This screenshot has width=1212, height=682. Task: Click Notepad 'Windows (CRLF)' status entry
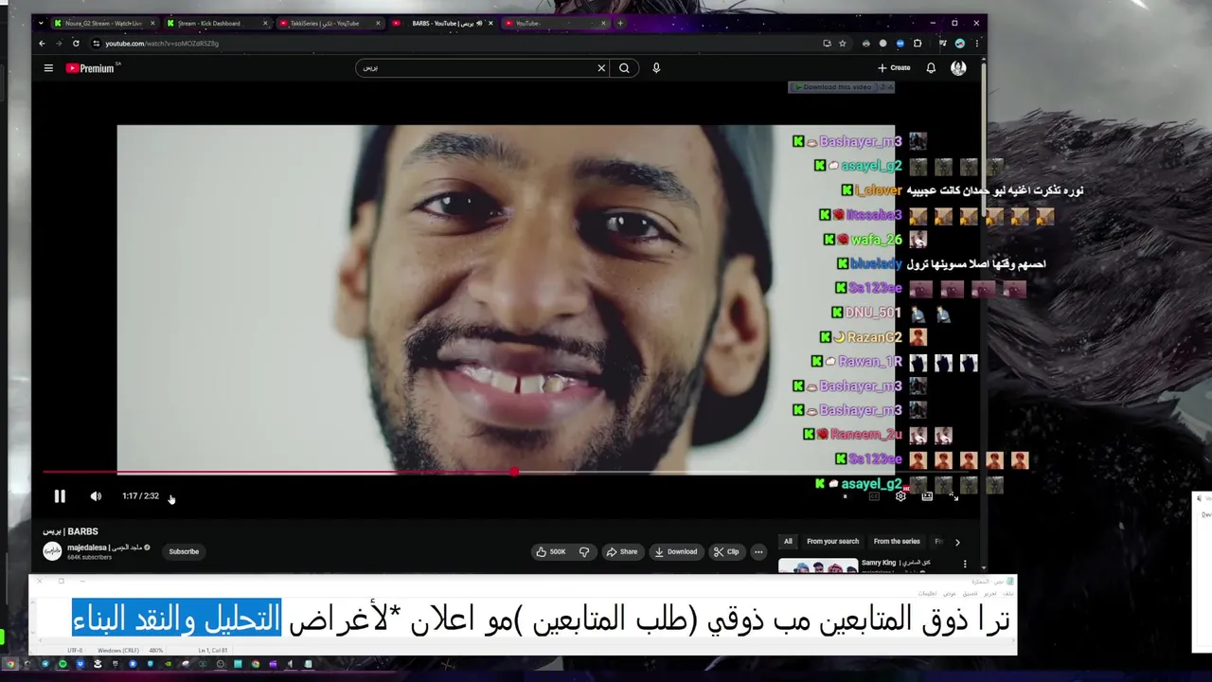[x=116, y=651]
